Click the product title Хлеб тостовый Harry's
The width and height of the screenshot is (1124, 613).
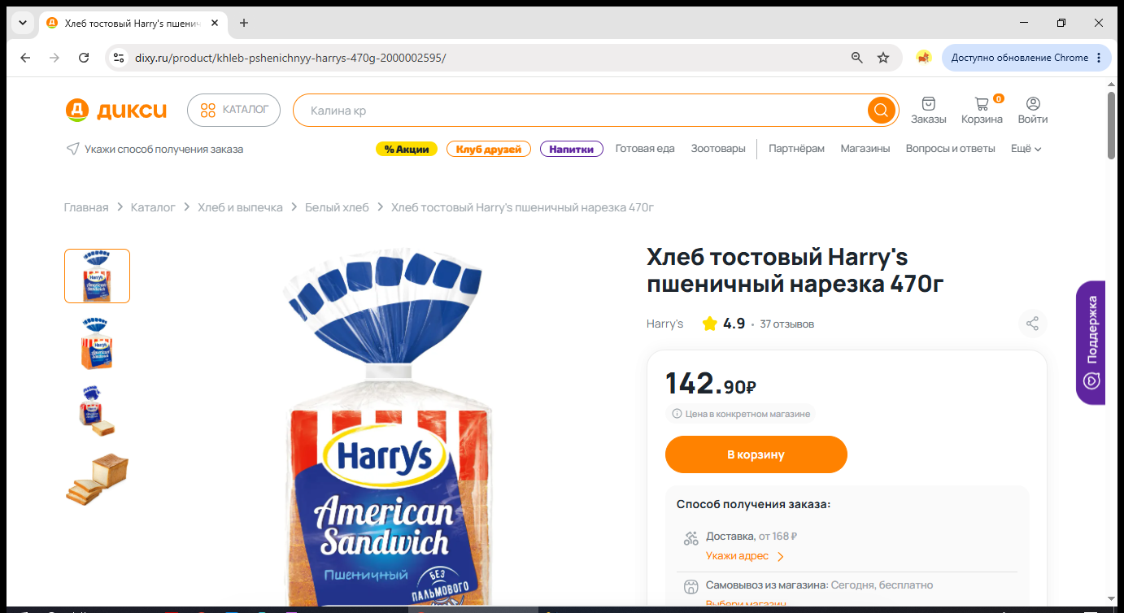click(795, 271)
